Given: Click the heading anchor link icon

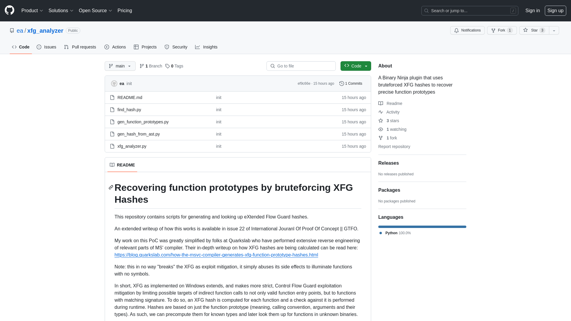Looking at the screenshot, I should point(111,187).
